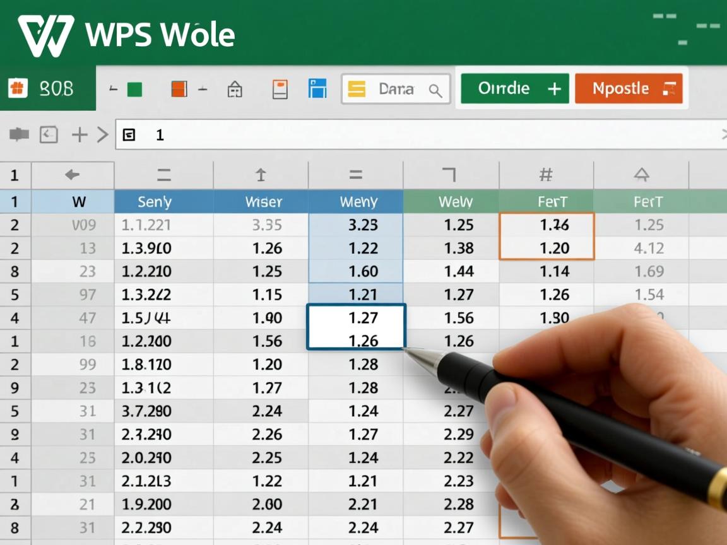This screenshot has width=727, height=545.
Task: Click the green square toolbar icon
Action: tap(134, 89)
